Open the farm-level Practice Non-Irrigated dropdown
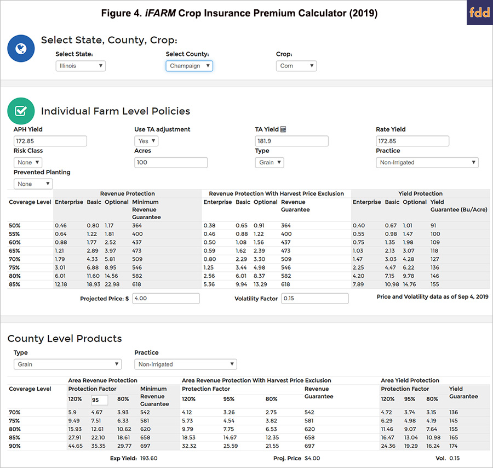This screenshot has height=468, width=493. pos(427,162)
